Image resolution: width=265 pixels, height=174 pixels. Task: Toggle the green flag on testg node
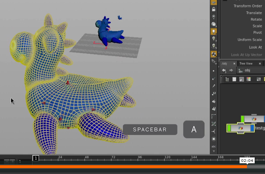pos(229,128)
